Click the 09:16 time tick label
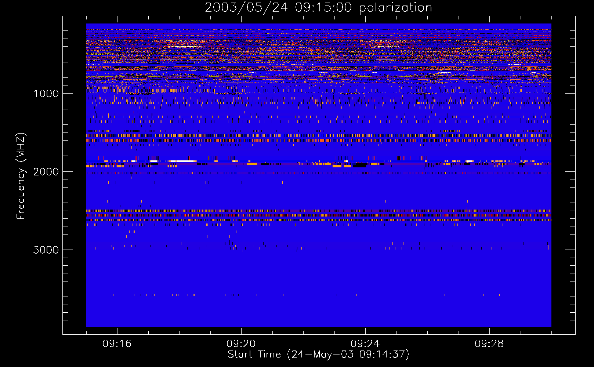594x367 pixels. click(x=117, y=344)
